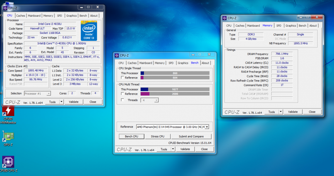Viewport: 334px width, 176px height.
Task: Click the CPU-Z title icon in the Bench window
Action: point(117,56)
